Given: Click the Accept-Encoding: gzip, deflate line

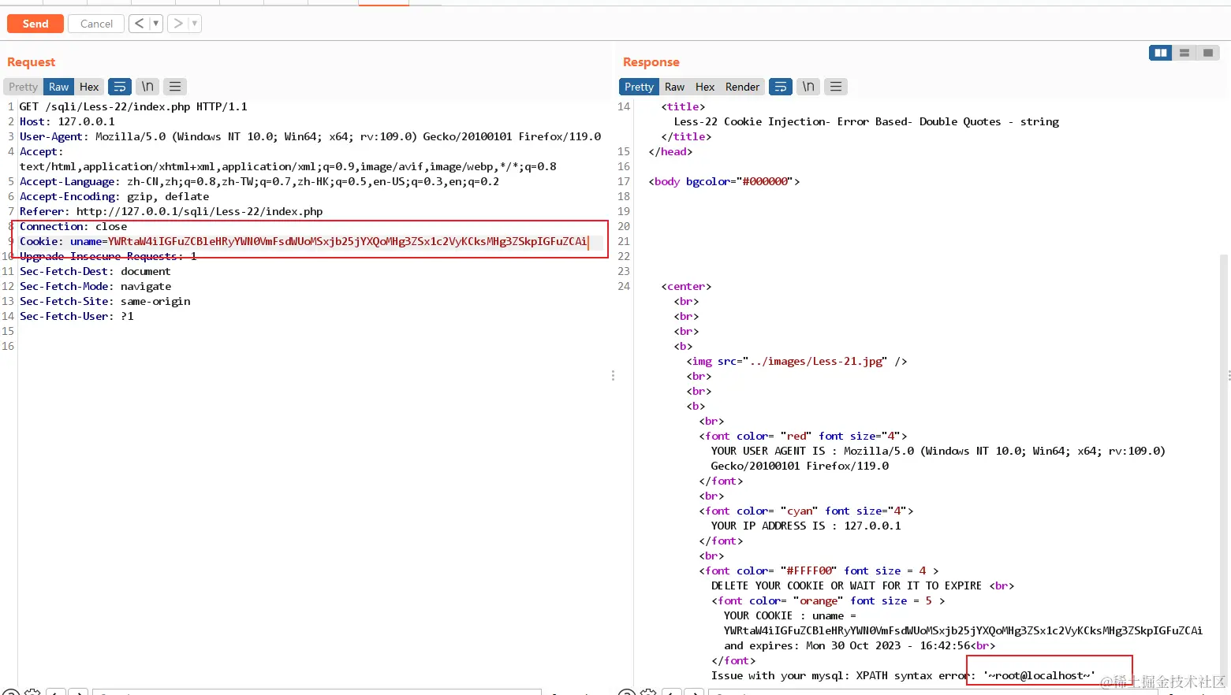Looking at the screenshot, I should (114, 196).
